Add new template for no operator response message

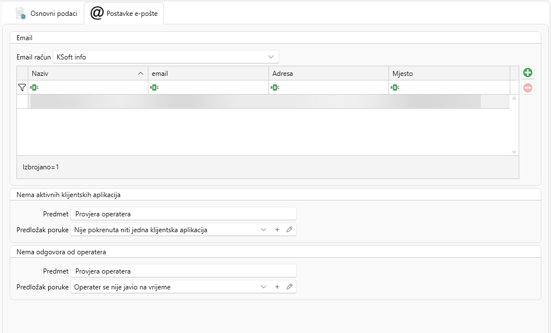[x=277, y=287]
